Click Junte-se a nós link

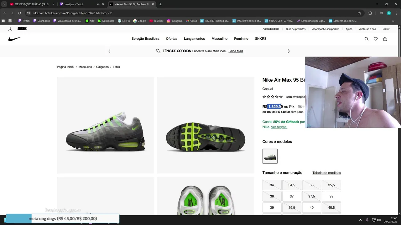(367, 29)
